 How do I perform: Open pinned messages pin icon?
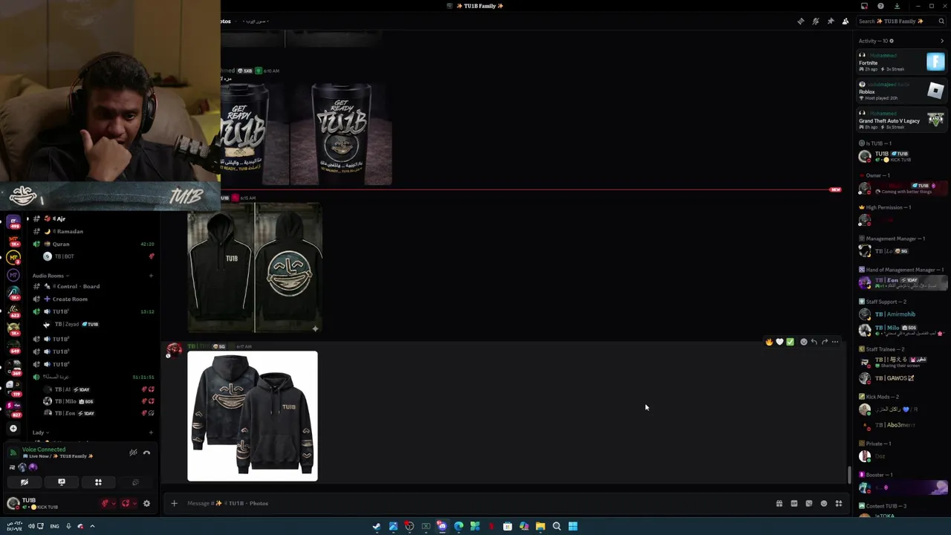(x=830, y=22)
